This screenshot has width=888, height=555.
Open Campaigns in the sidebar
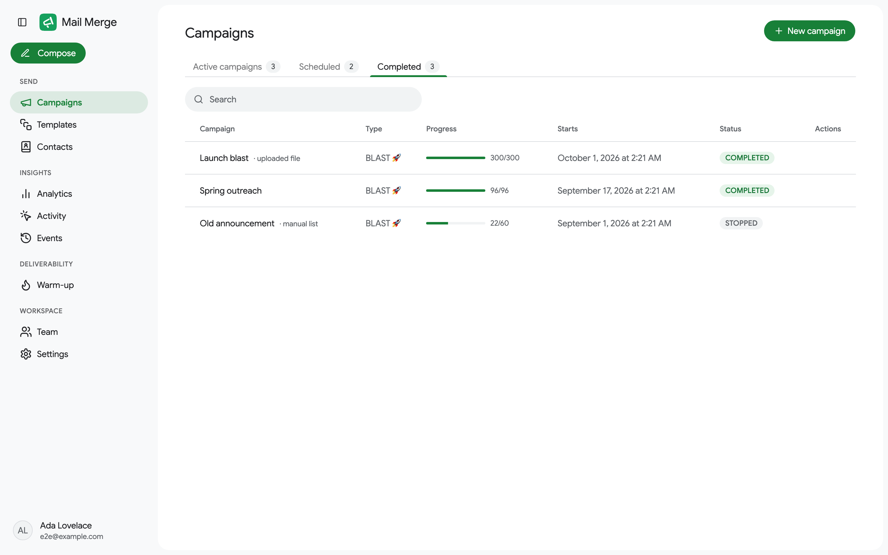pos(79,102)
